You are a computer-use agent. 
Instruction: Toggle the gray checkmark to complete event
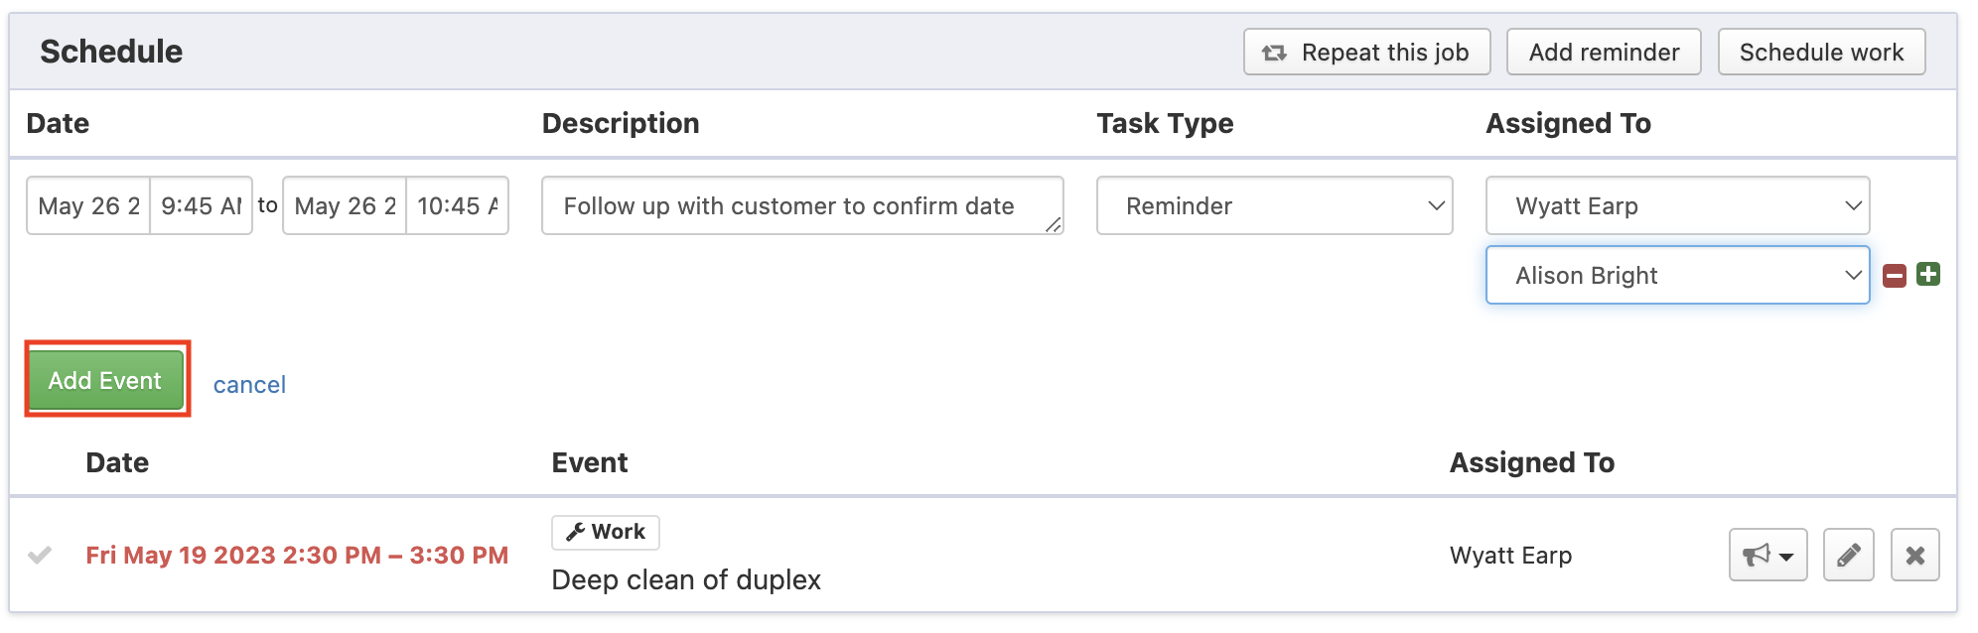(x=40, y=555)
